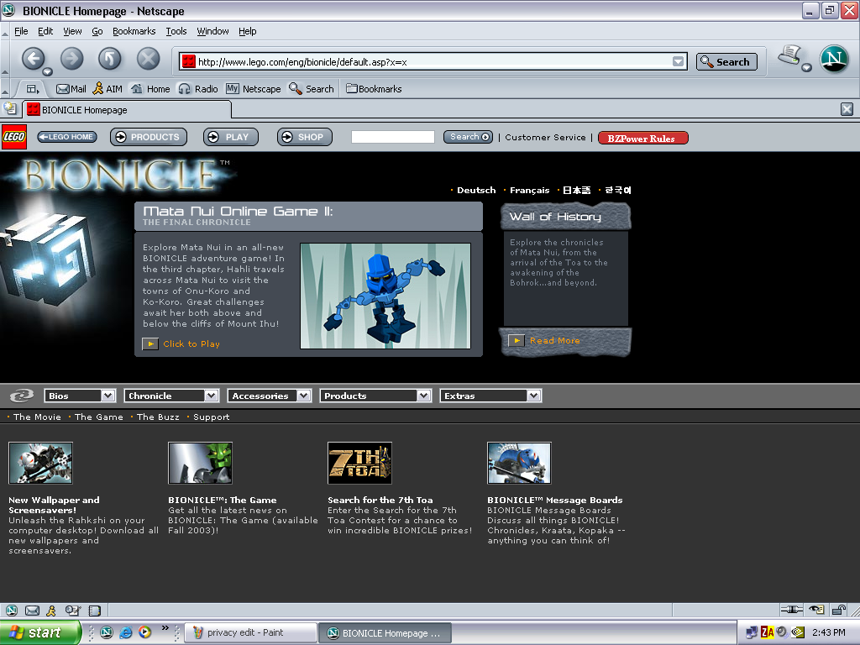Click the online/offline connection status icon
This screenshot has width=860, height=645.
[x=791, y=610]
